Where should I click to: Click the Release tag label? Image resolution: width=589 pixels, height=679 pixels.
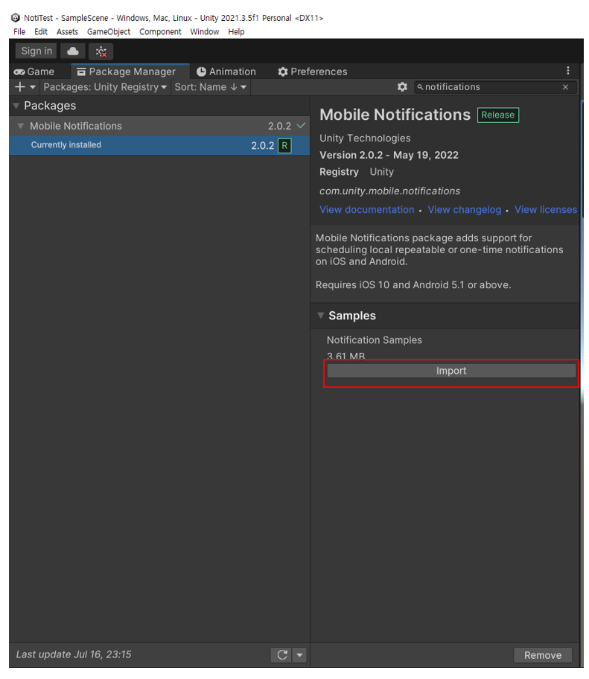[x=497, y=115]
